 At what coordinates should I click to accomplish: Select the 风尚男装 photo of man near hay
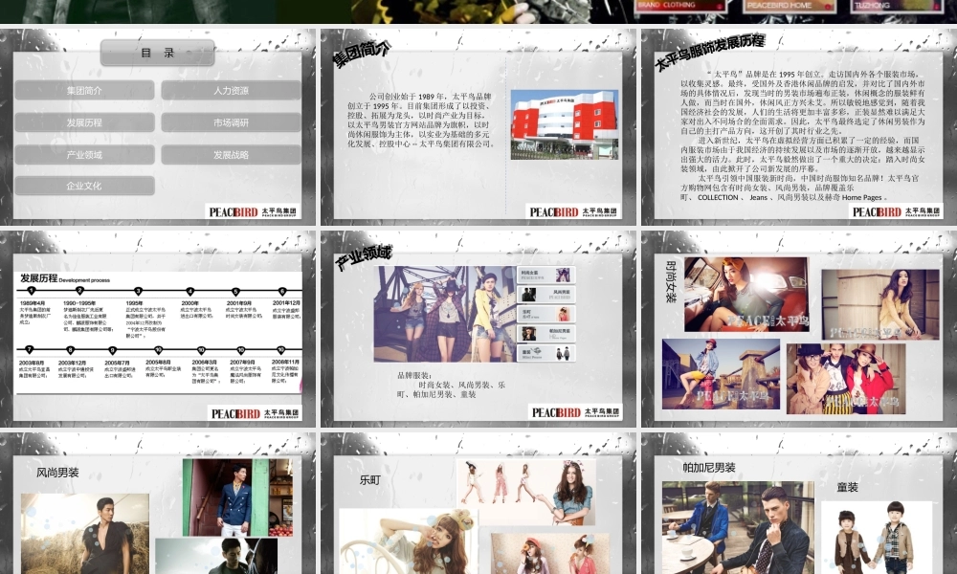coord(85,534)
